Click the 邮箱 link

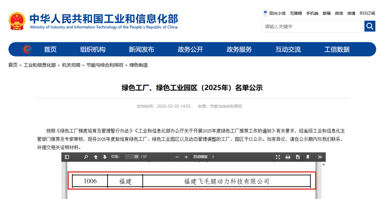pyautogui.click(x=326, y=13)
